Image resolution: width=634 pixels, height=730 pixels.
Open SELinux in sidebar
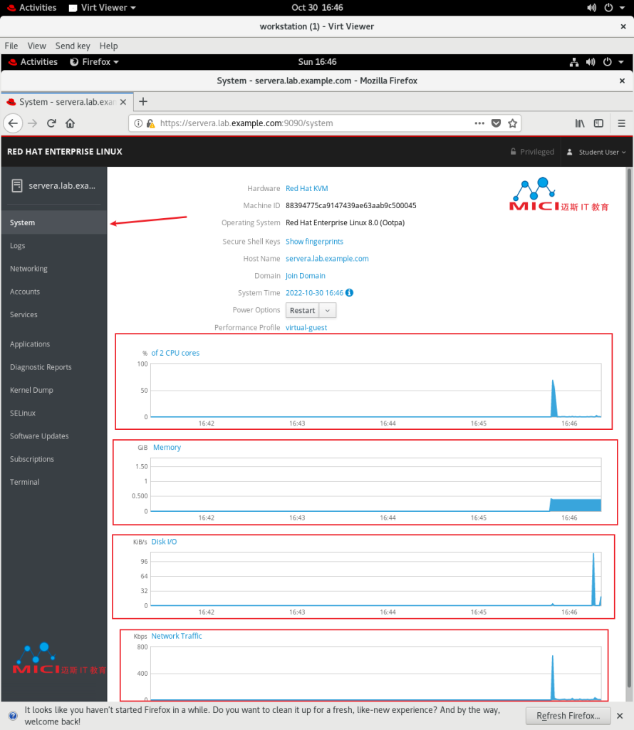click(x=54, y=413)
